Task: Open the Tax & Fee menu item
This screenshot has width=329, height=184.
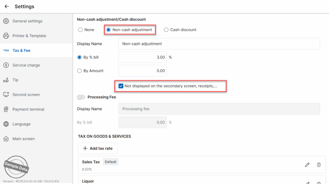Action: point(22,51)
